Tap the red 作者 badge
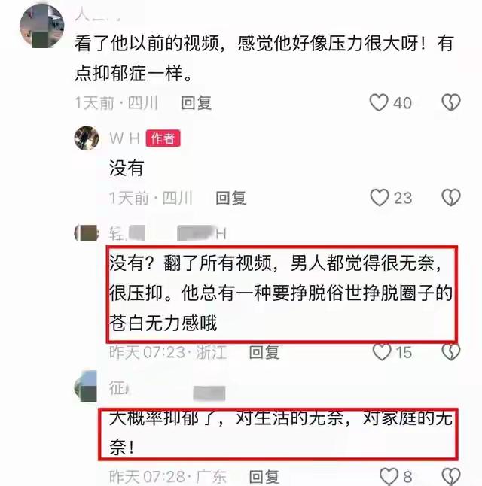Screen dimensions: 482x486 coord(163,138)
